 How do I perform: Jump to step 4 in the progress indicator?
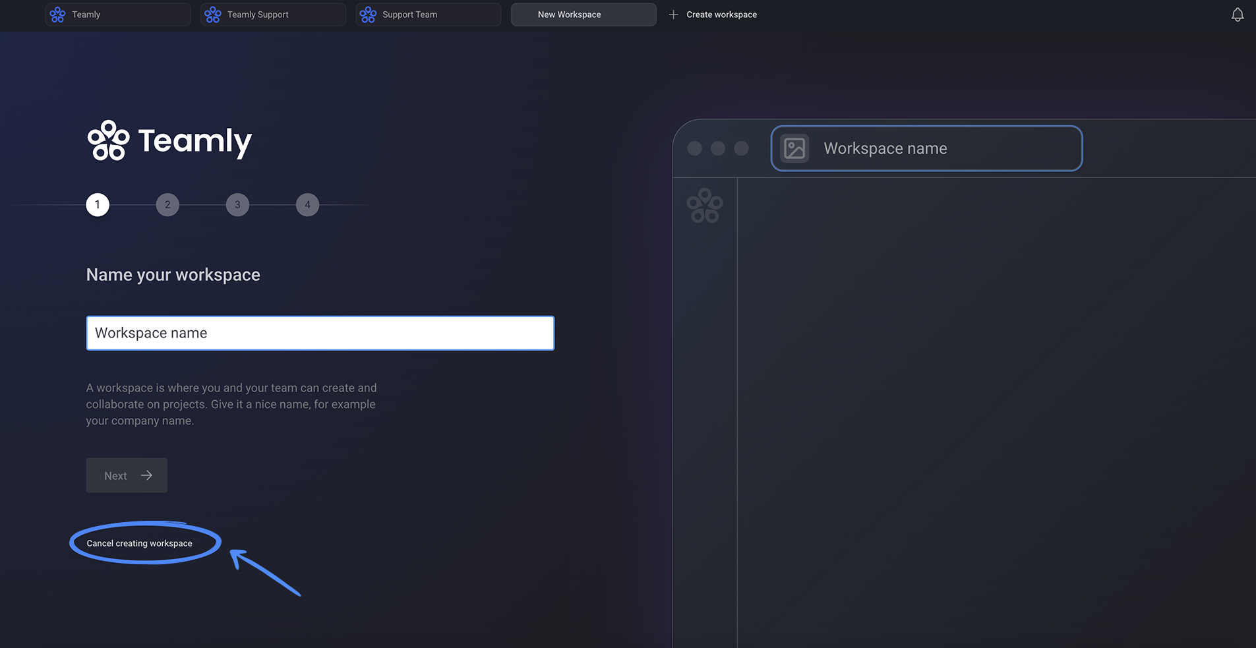coord(307,204)
